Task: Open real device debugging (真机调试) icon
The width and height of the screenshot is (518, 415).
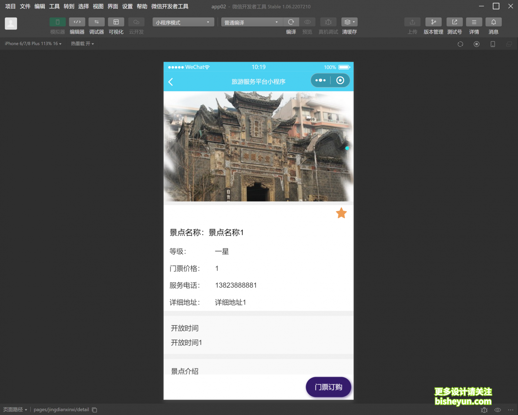Action: tap(328, 22)
